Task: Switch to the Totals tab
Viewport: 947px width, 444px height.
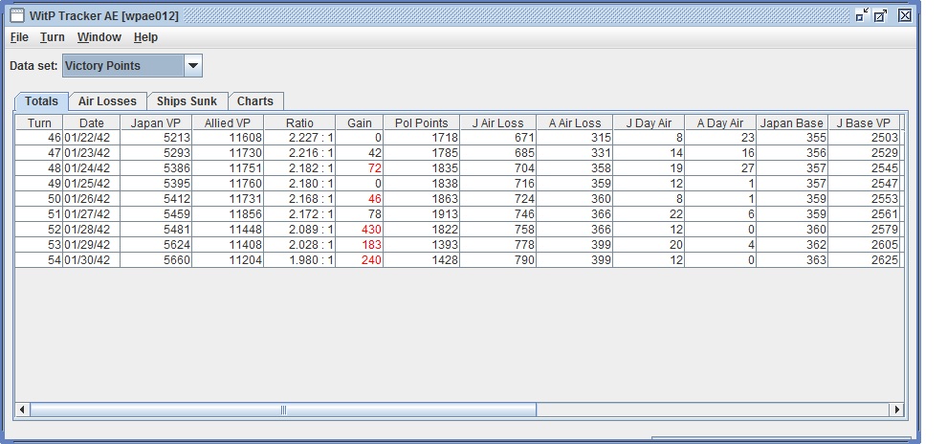Action: pos(42,101)
